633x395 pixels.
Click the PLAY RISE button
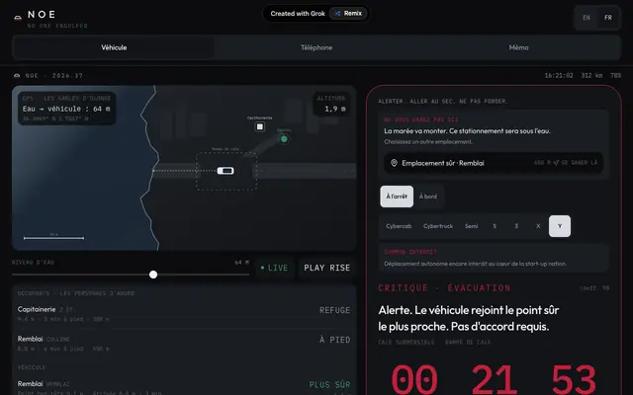click(327, 268)
